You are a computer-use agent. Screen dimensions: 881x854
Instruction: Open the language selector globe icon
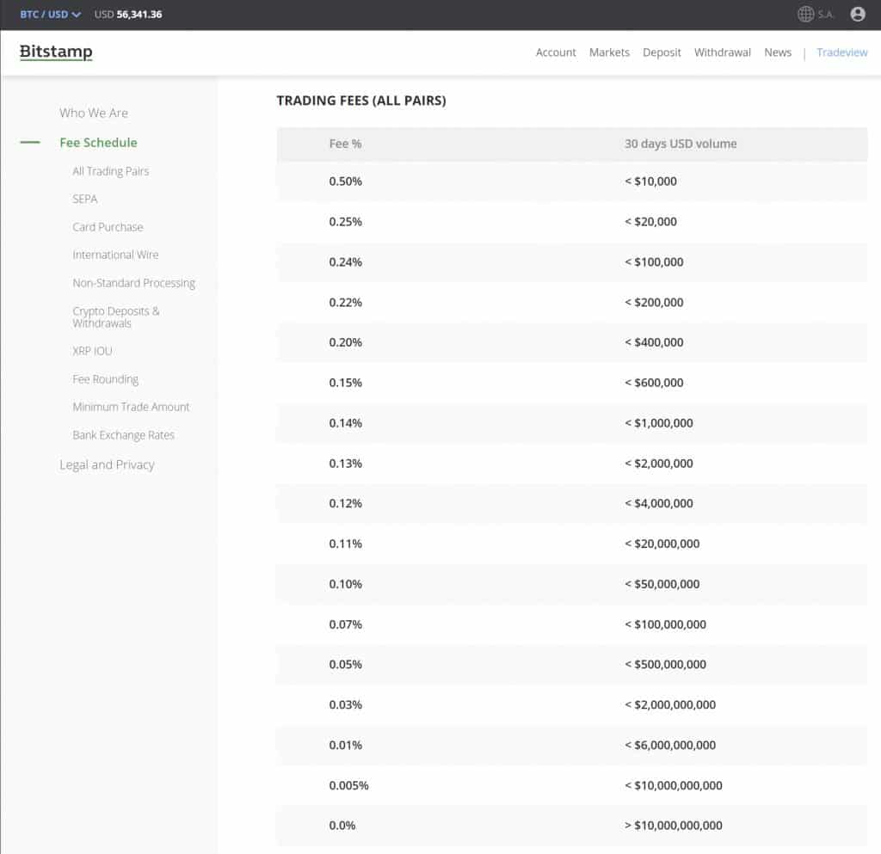pyautogui.click(x=805, y=14)
